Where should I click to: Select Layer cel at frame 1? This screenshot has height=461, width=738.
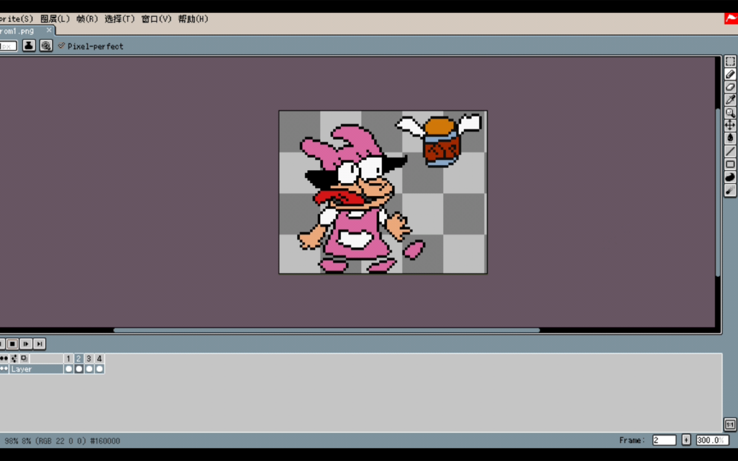(x=68, y=369)
